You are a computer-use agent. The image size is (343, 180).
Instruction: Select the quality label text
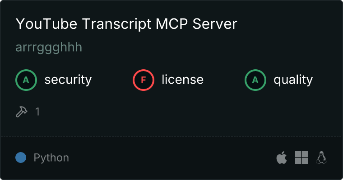(293, 80)
